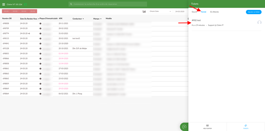The image size is (265, 131).
Task: Open the chart statistics icon
Action: pos(144,12)
